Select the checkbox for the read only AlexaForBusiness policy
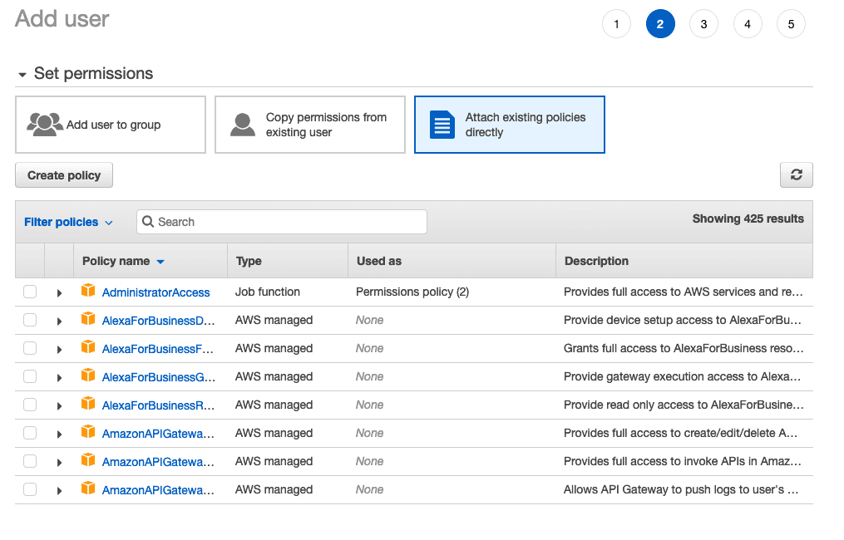Screen dimensions: 844x540 (x=30, y=405)
